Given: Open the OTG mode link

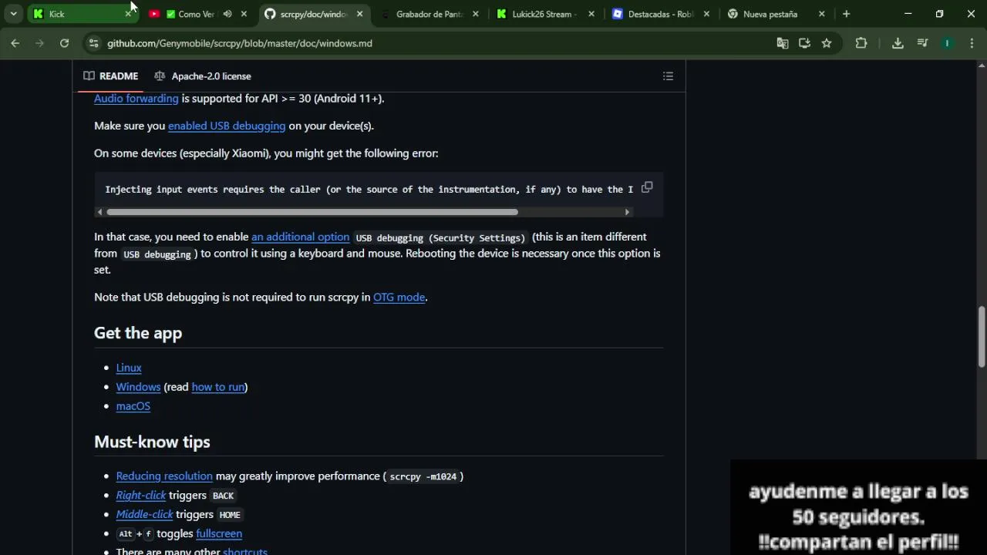Looking at the screenshot, I should pyautogui.click(x=399, y=297).
